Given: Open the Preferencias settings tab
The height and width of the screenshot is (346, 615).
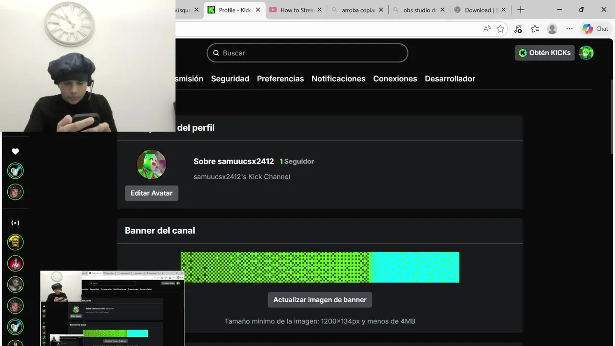Looking at the screenshot, I should pyautogui.click(x=281, y=79).
